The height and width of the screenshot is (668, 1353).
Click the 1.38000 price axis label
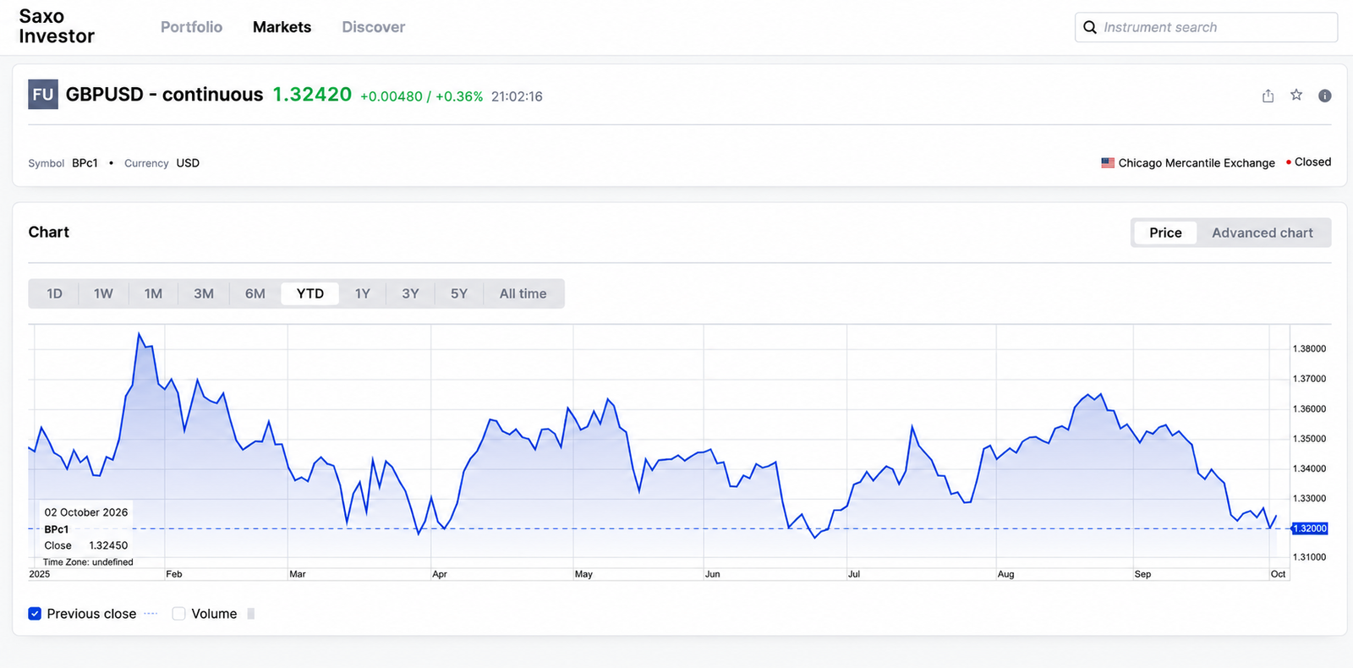1310,348
